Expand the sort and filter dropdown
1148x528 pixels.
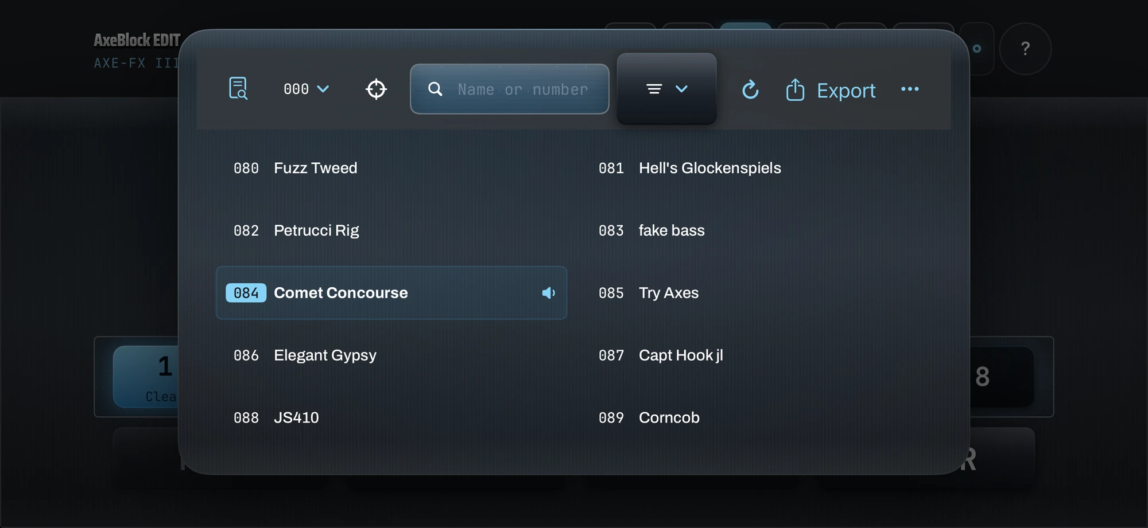(x=666, y=89)
